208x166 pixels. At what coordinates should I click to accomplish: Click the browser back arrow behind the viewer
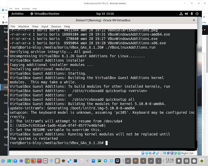(x=4, y=17)
